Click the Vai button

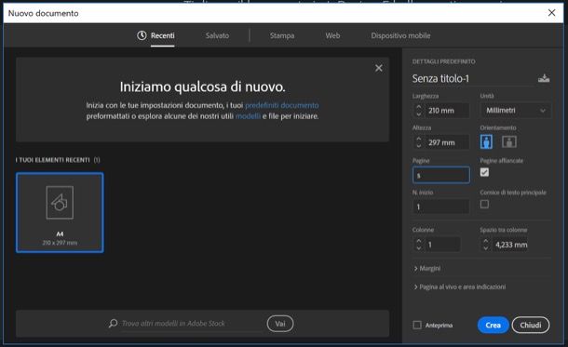(x=280, y=324)
